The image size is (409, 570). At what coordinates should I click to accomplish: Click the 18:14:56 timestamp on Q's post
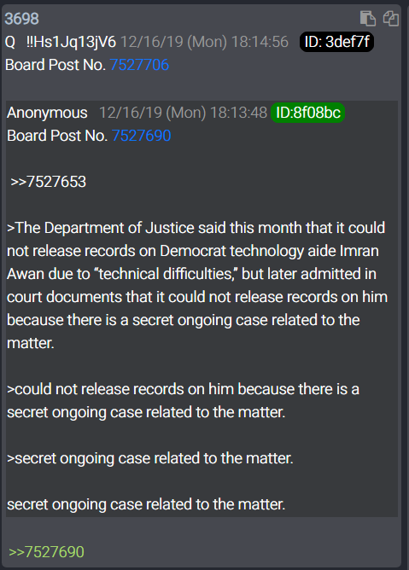click(260, 42)
